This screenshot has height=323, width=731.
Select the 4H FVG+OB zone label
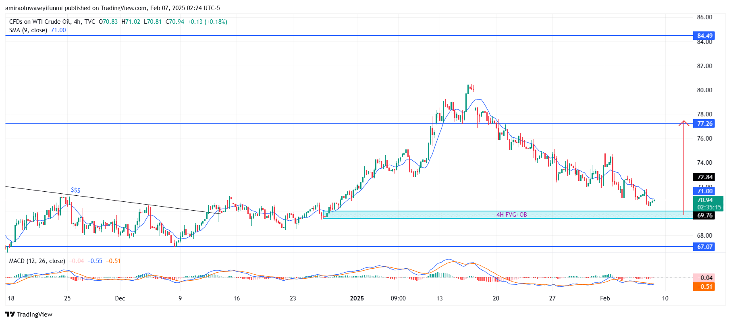click(x=511, y=215)
